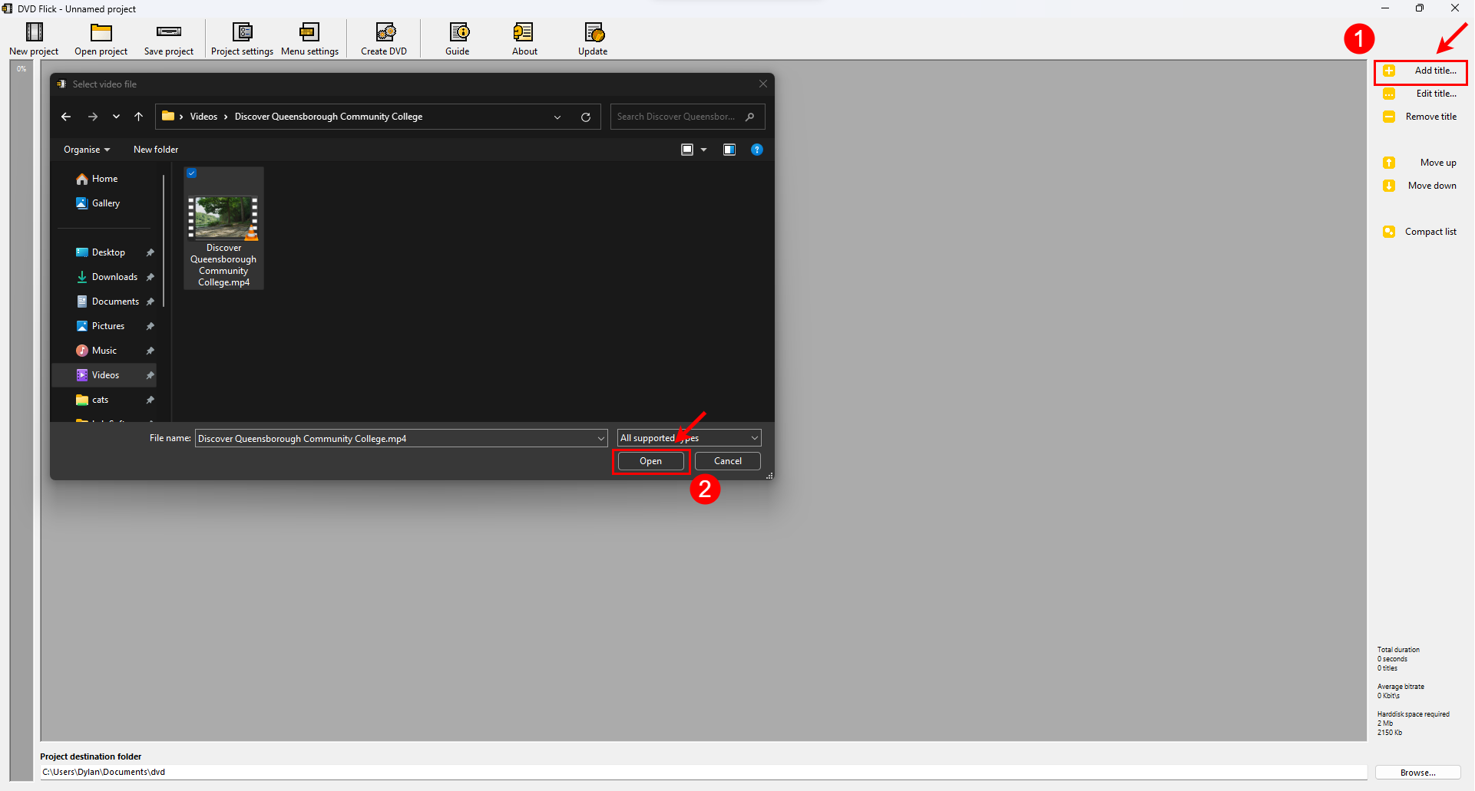Screen dimensions: 1475x791
Task: Click the Browse... button
Action: [1417, 773]
